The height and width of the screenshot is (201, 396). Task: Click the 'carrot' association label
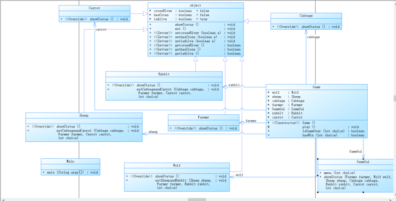tap(101, 30)
